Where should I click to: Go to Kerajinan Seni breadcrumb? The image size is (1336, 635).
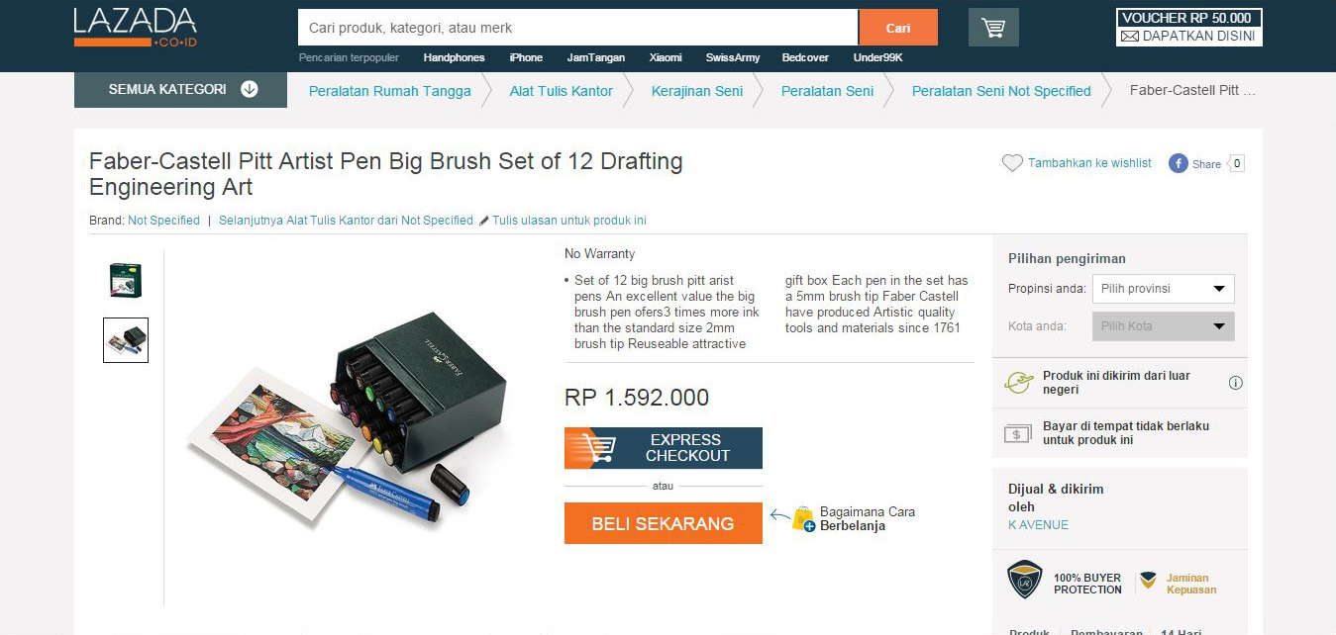696,91
